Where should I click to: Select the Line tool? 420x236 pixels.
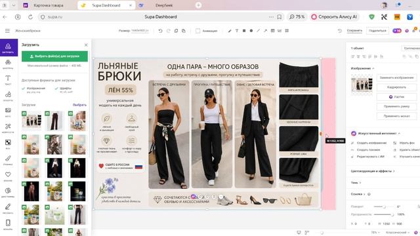258,31
